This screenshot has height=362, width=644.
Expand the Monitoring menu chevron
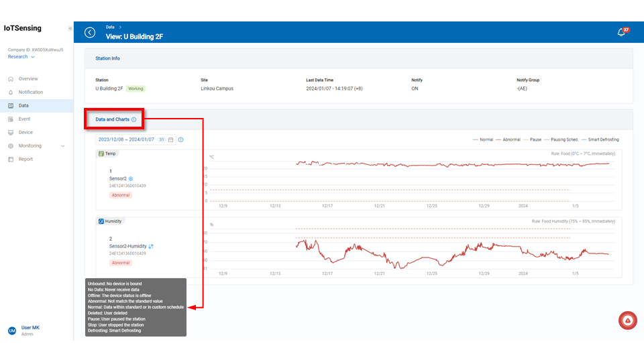pyautogui.click(x=62, y=145)
